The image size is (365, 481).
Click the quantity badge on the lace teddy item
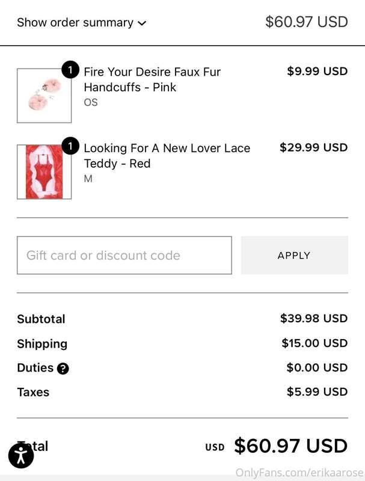click(72, 147)
